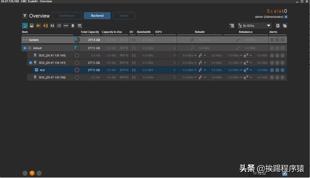Click the Overview title text

click(39, 16)
